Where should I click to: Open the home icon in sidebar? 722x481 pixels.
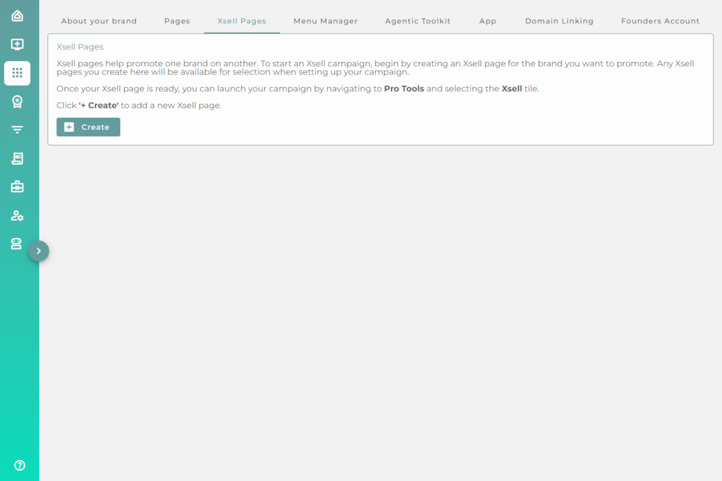(17, 16)
